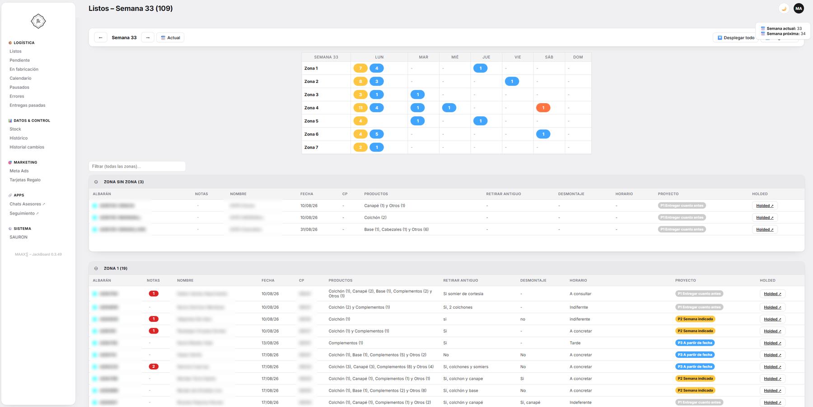This screenshot has height=407, width=813.
Task: Click the Logística section icon
Action: [10, 43]
